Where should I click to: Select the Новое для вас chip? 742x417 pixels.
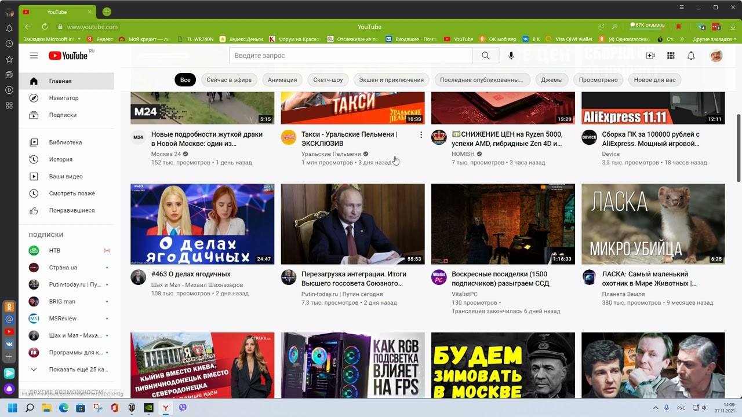[654, 80]
